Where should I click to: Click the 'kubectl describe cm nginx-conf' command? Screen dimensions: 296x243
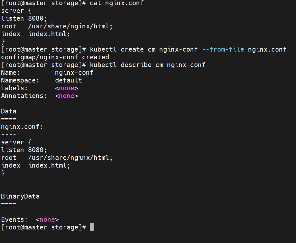pyautogui.click(x=148, y=65)
